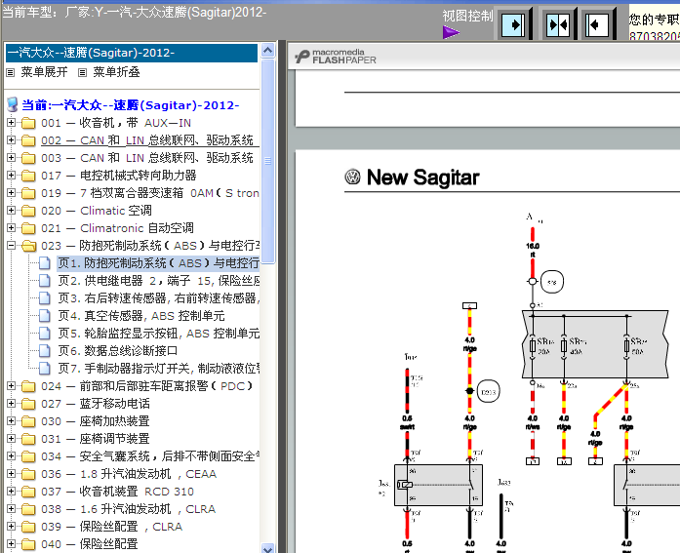The width and height of the screenshot is (680, 553).
Task: Expand the 037 收音机装置 RCD 310 node
Action: tap(12, 491)
